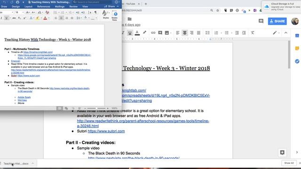Click the blue SHARE button in Google Docs
Screen dimensions: 301x169
click(x=277, y=21)
